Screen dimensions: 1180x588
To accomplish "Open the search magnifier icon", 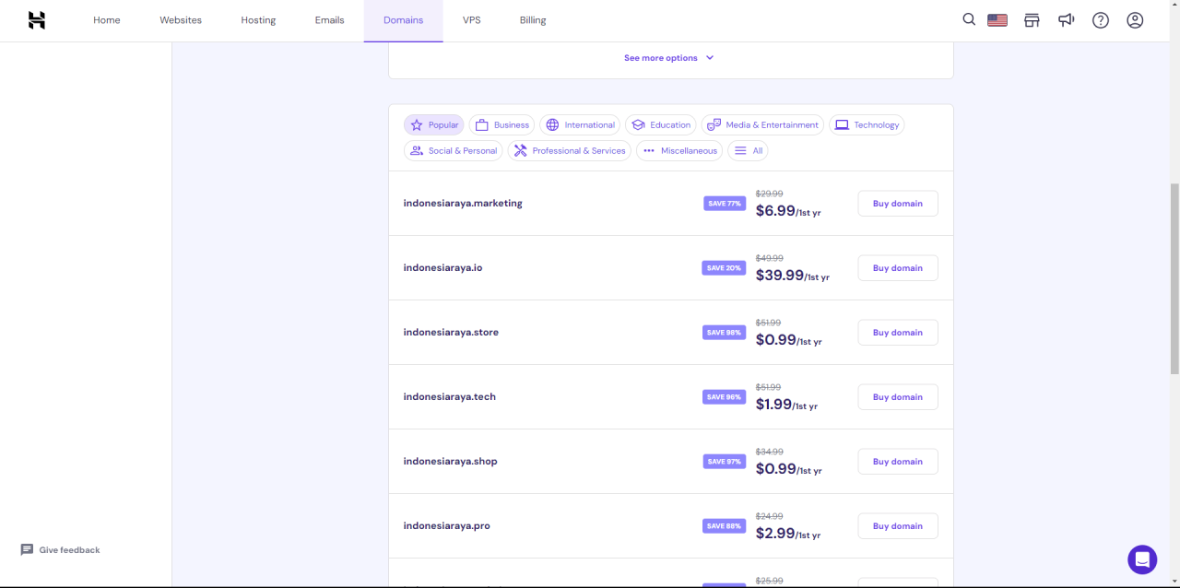I will point(969,19).
